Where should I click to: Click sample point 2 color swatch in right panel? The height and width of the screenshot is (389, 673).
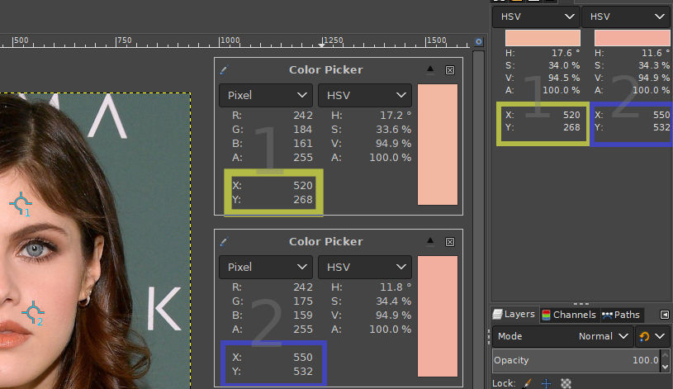click(x=632, y=38)
